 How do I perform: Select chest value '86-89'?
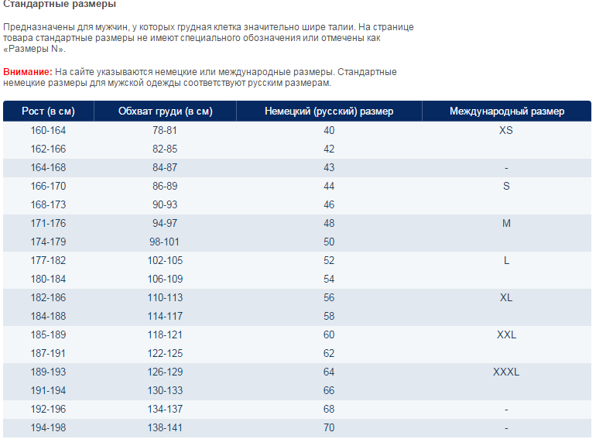tap(165, 187)
